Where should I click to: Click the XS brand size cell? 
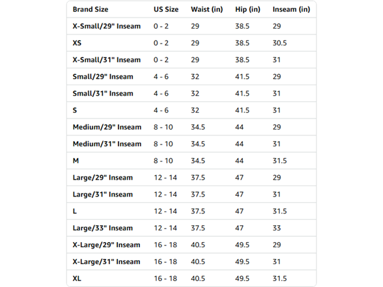[x=77, y=43]
